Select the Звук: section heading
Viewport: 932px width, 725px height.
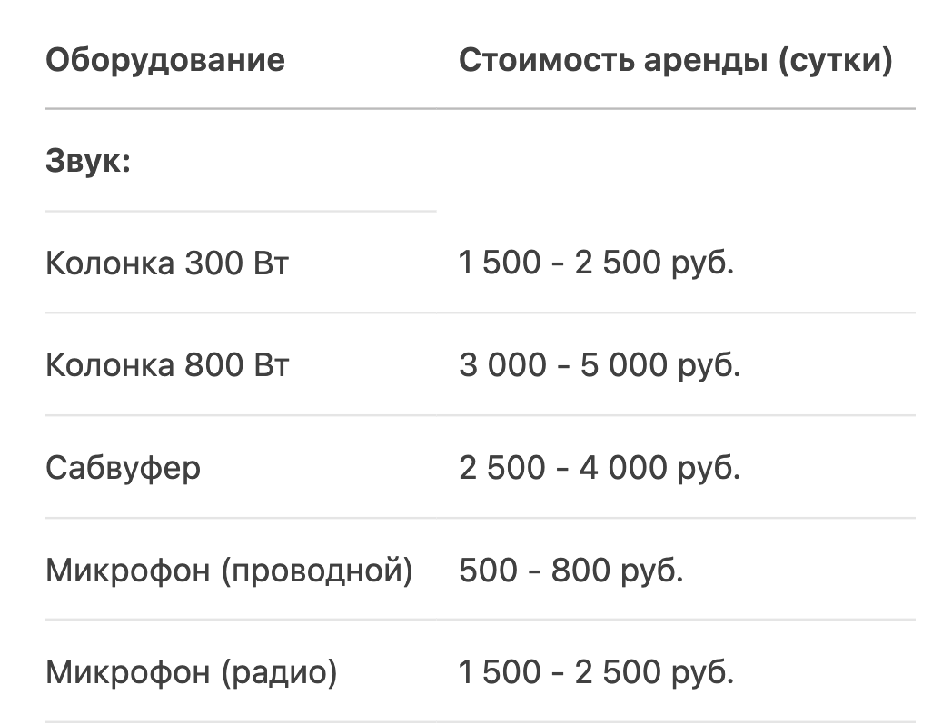(x=88, y=161)
